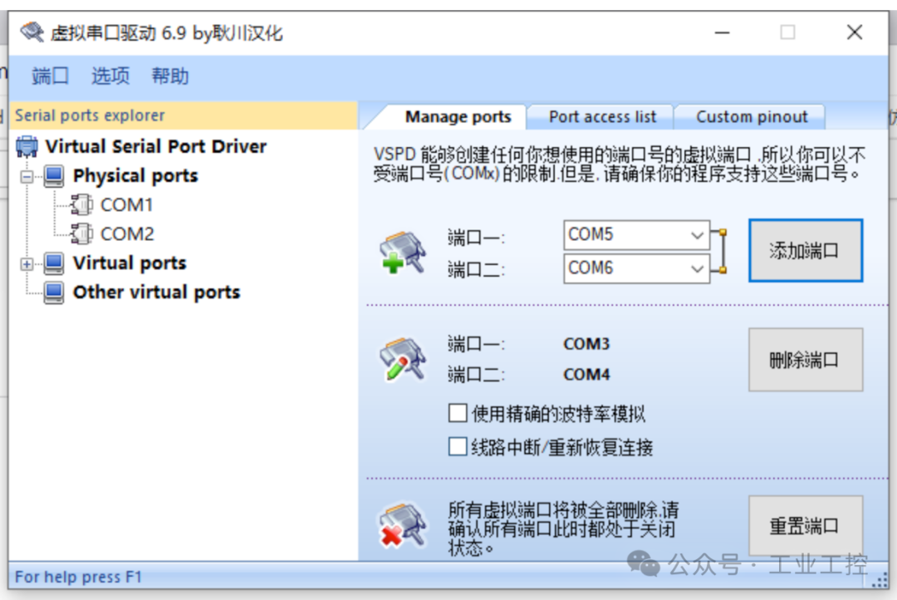Switch to the Manage ports tab
This screenshot has height=600, width=897.
pos(458,117)
